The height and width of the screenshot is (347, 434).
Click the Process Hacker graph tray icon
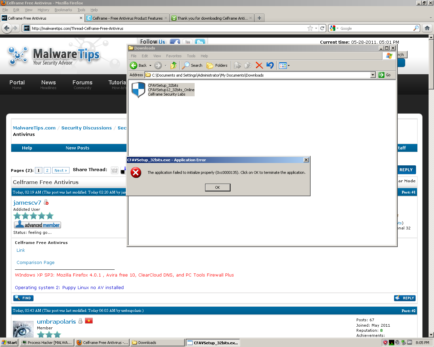(x=391, y=343)
